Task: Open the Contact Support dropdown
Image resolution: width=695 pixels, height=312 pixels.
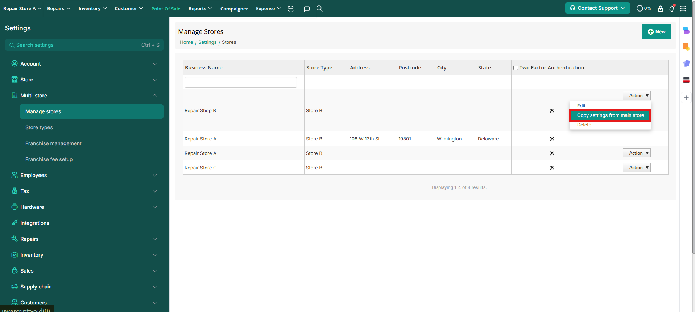Action: tap(597, 8)
